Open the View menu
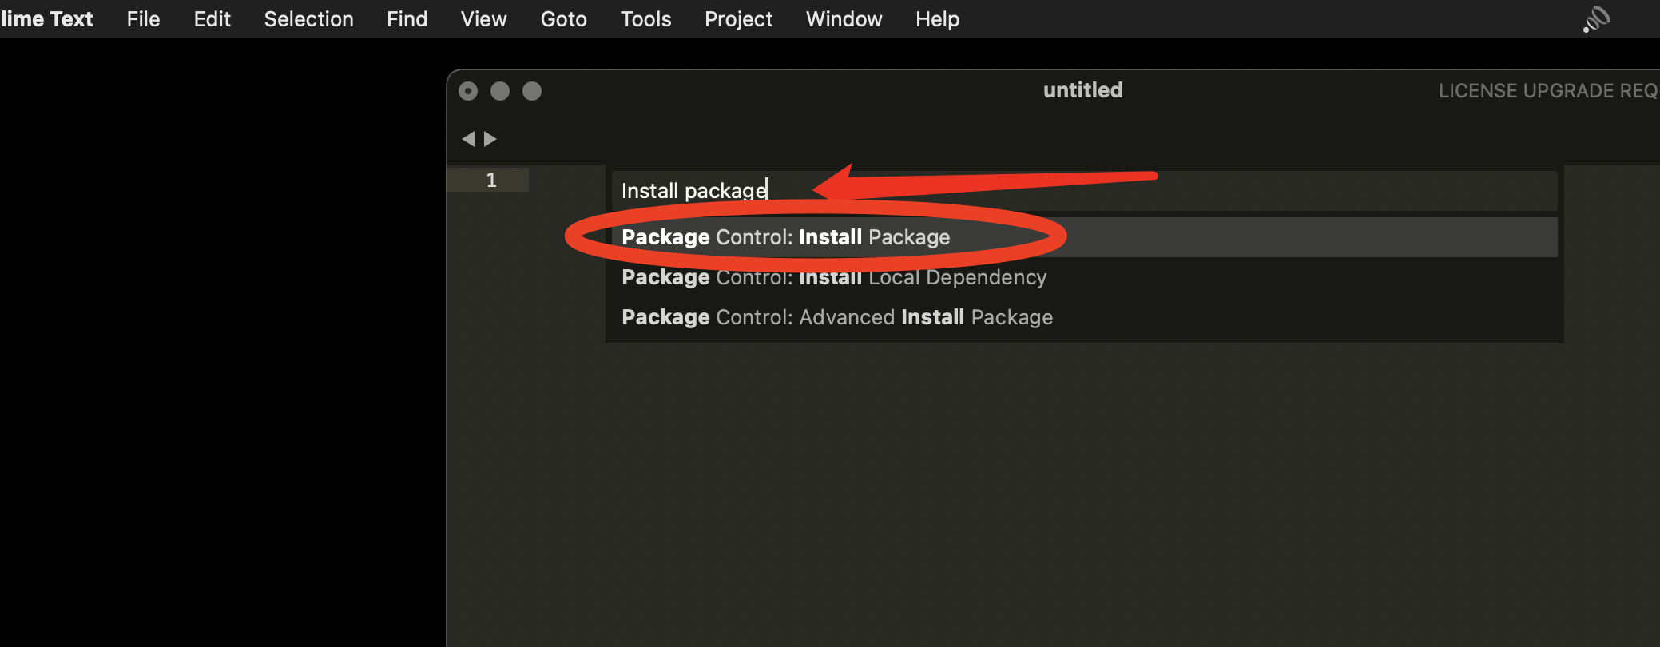The image size is (1660, 647). 483,19
